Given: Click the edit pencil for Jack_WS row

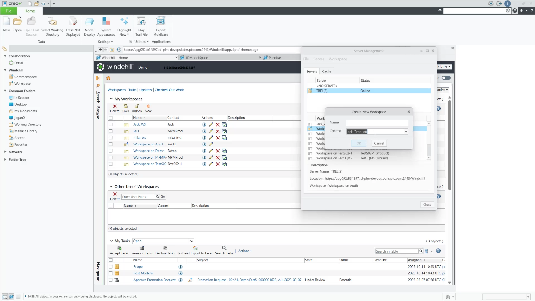Looking at the screenshot, I should point(211,125).
